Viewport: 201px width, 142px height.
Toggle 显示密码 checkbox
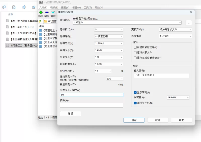pyautogui.click(x=135, y=92)
